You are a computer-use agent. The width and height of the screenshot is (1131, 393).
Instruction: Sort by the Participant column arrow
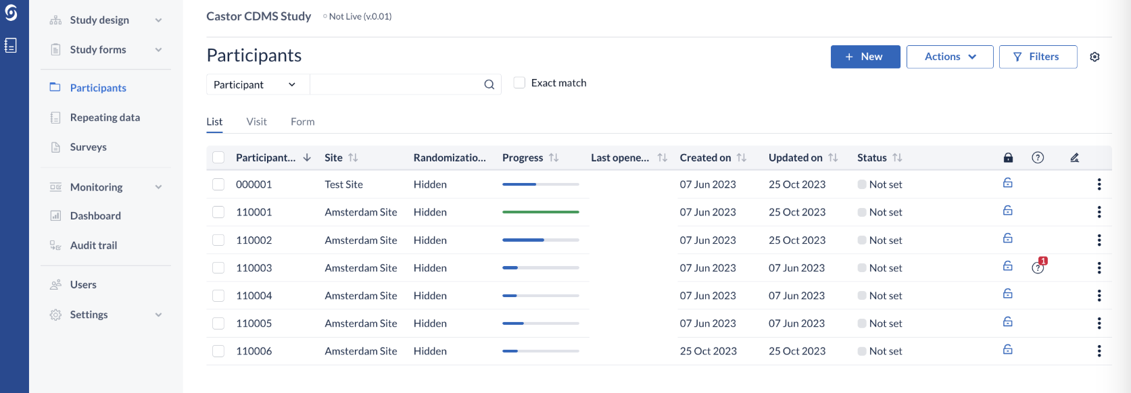pos(307,157)
